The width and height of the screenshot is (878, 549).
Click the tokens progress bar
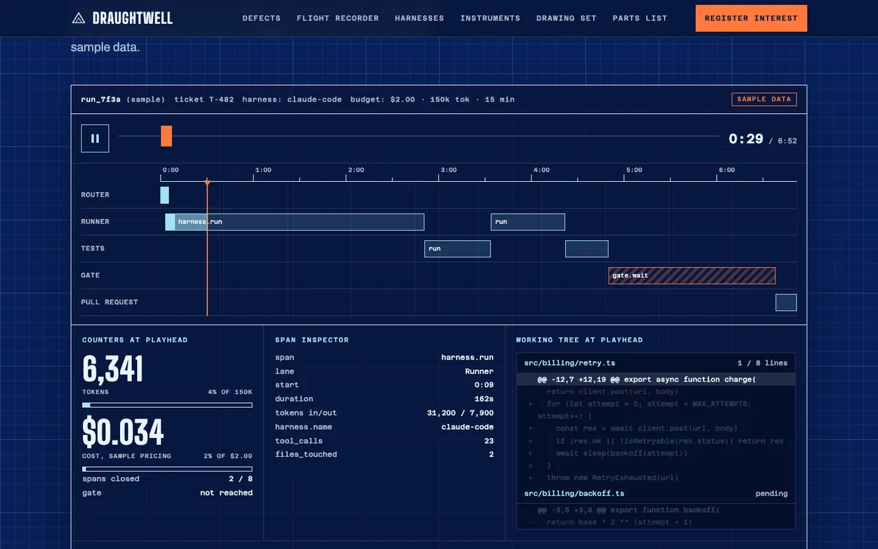click(x=167, y=405)
